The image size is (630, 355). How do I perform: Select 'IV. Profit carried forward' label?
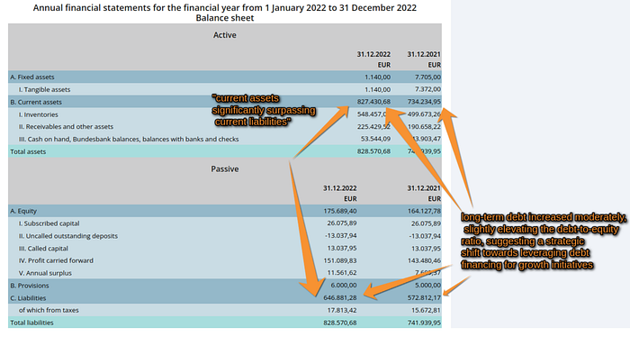pos(56,260)
